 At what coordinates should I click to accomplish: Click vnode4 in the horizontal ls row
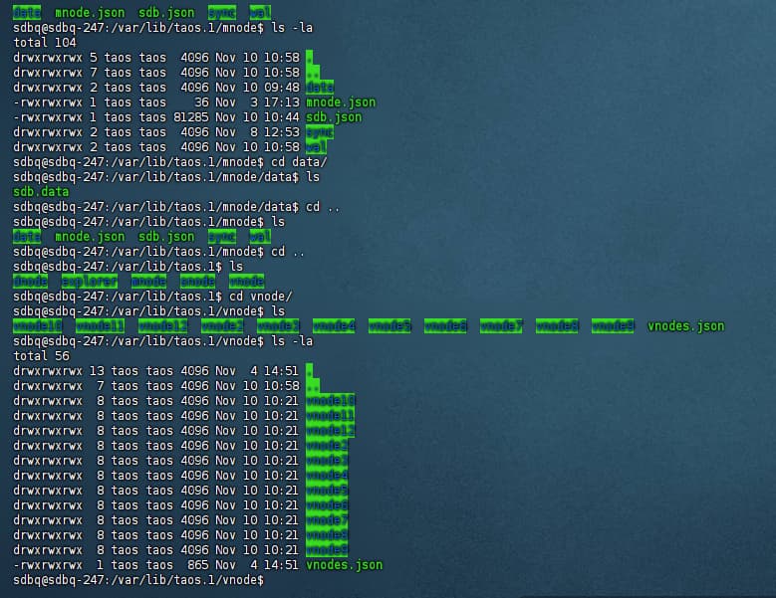(x=334, y=326)
